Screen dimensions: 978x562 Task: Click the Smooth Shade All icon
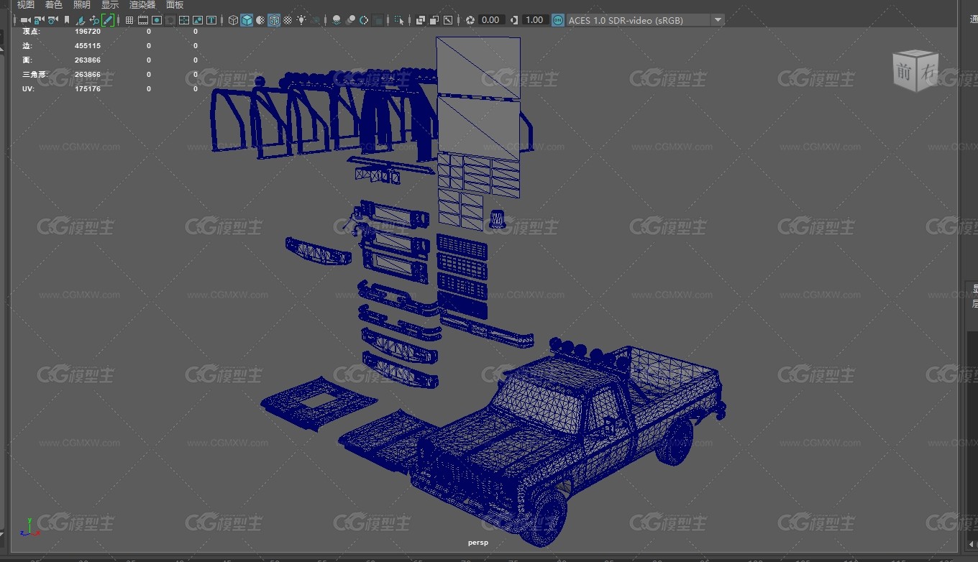pyautogui.click(x=247, y=20)
